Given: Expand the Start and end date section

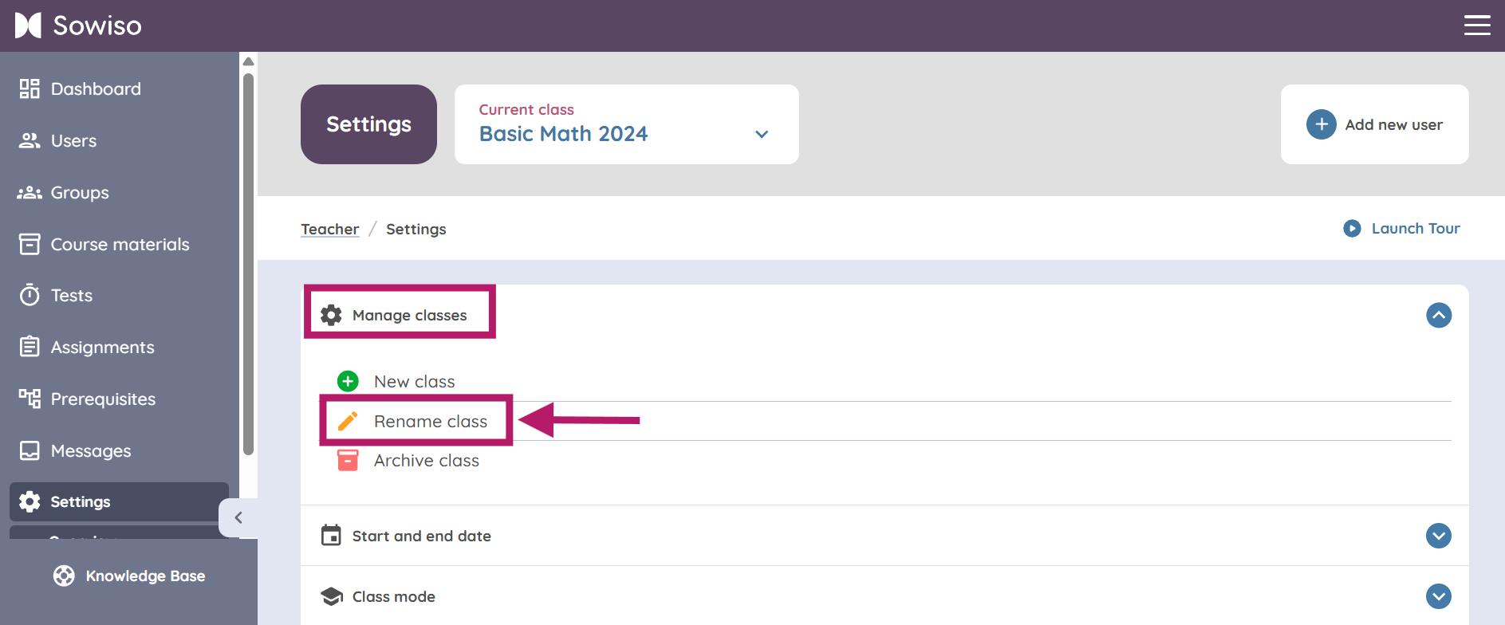Looking at the screenshot, I should point(1439,536).
